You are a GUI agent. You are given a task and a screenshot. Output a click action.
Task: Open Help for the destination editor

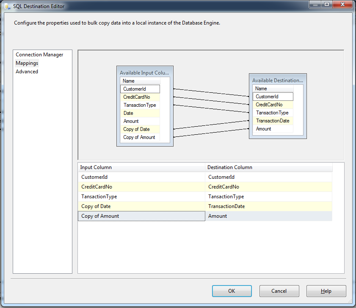point(326,291)
